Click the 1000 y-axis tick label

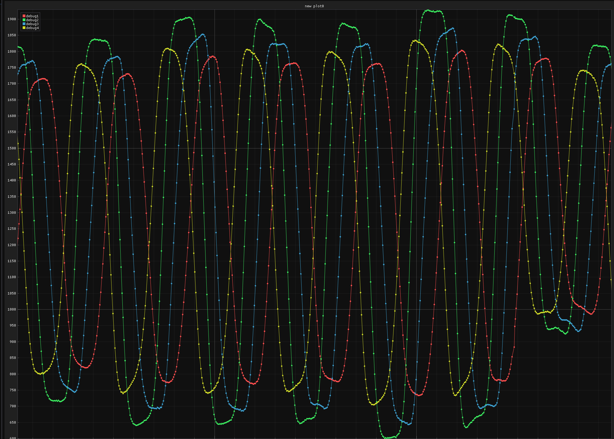[12, 309]
